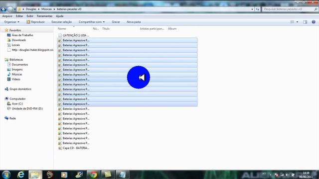Click the Rede network icon
The image size is (319, 179).
tap(6, 118)
